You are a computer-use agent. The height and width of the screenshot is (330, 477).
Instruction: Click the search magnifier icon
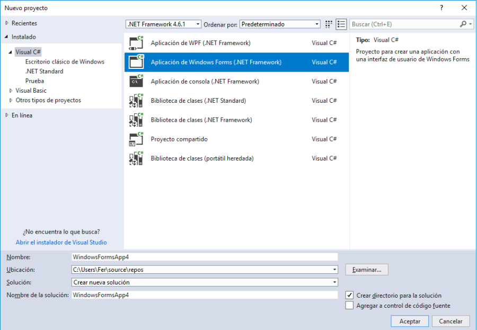pos(463,24)
